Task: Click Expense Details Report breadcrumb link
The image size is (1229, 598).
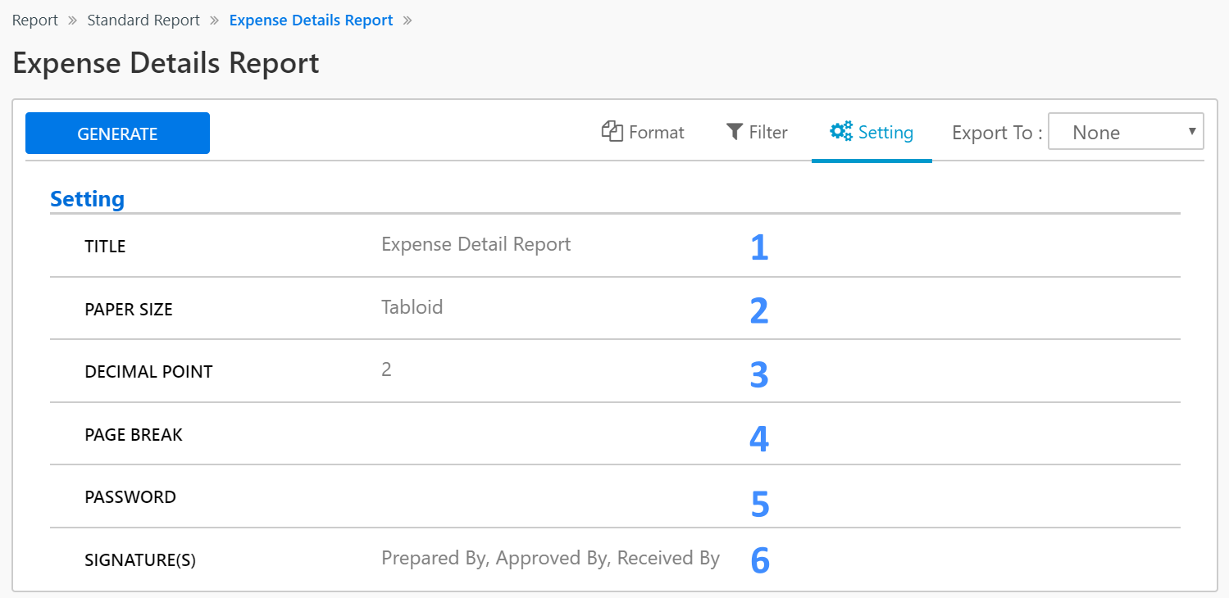Action: coord(311,20)
